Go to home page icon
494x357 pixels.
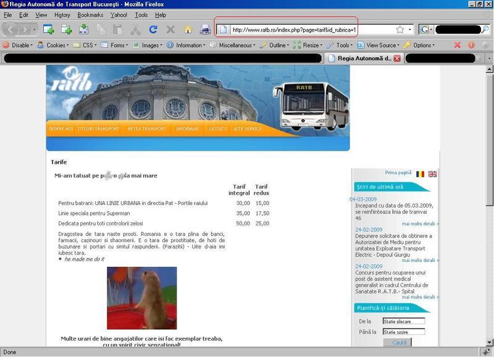coord(188,30)
